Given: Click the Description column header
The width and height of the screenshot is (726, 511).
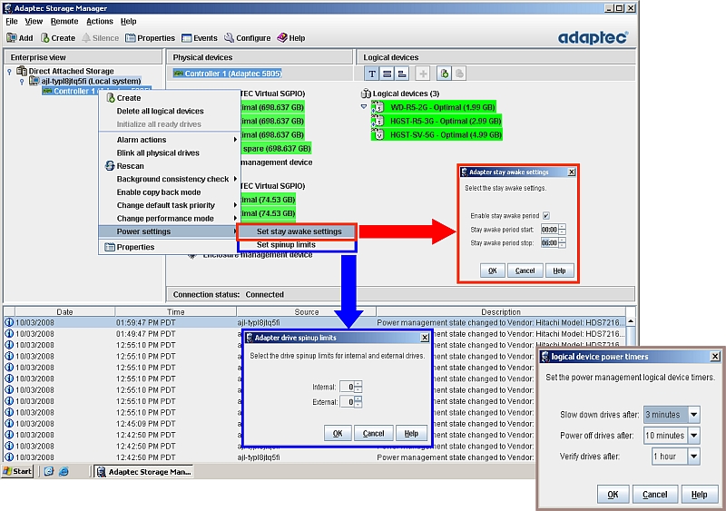Looking at the screenshot, I should pyautogui.click(x=501, y=312).
